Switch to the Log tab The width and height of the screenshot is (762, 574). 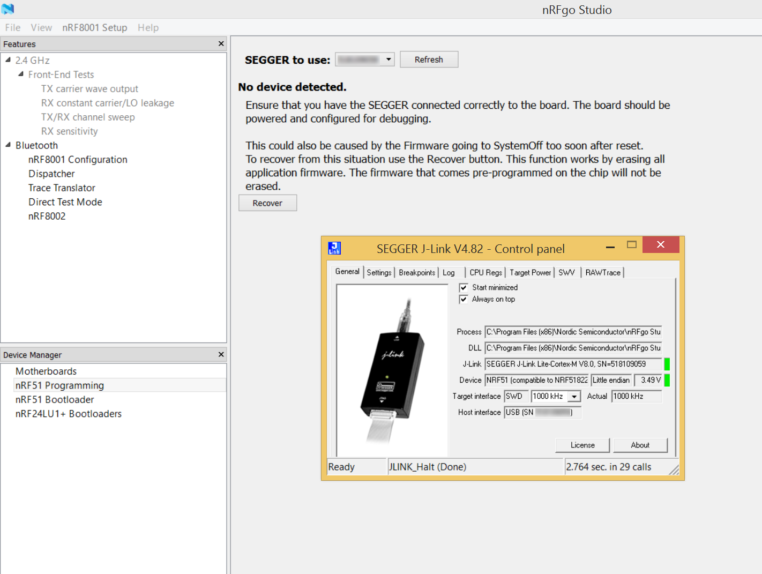[449, 272]
